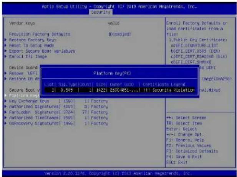Open OsRecovery Signatures entry
237x177 pixels.
point(34,123)
